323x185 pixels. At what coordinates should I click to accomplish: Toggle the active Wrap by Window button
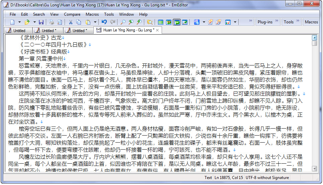[177, 22]
